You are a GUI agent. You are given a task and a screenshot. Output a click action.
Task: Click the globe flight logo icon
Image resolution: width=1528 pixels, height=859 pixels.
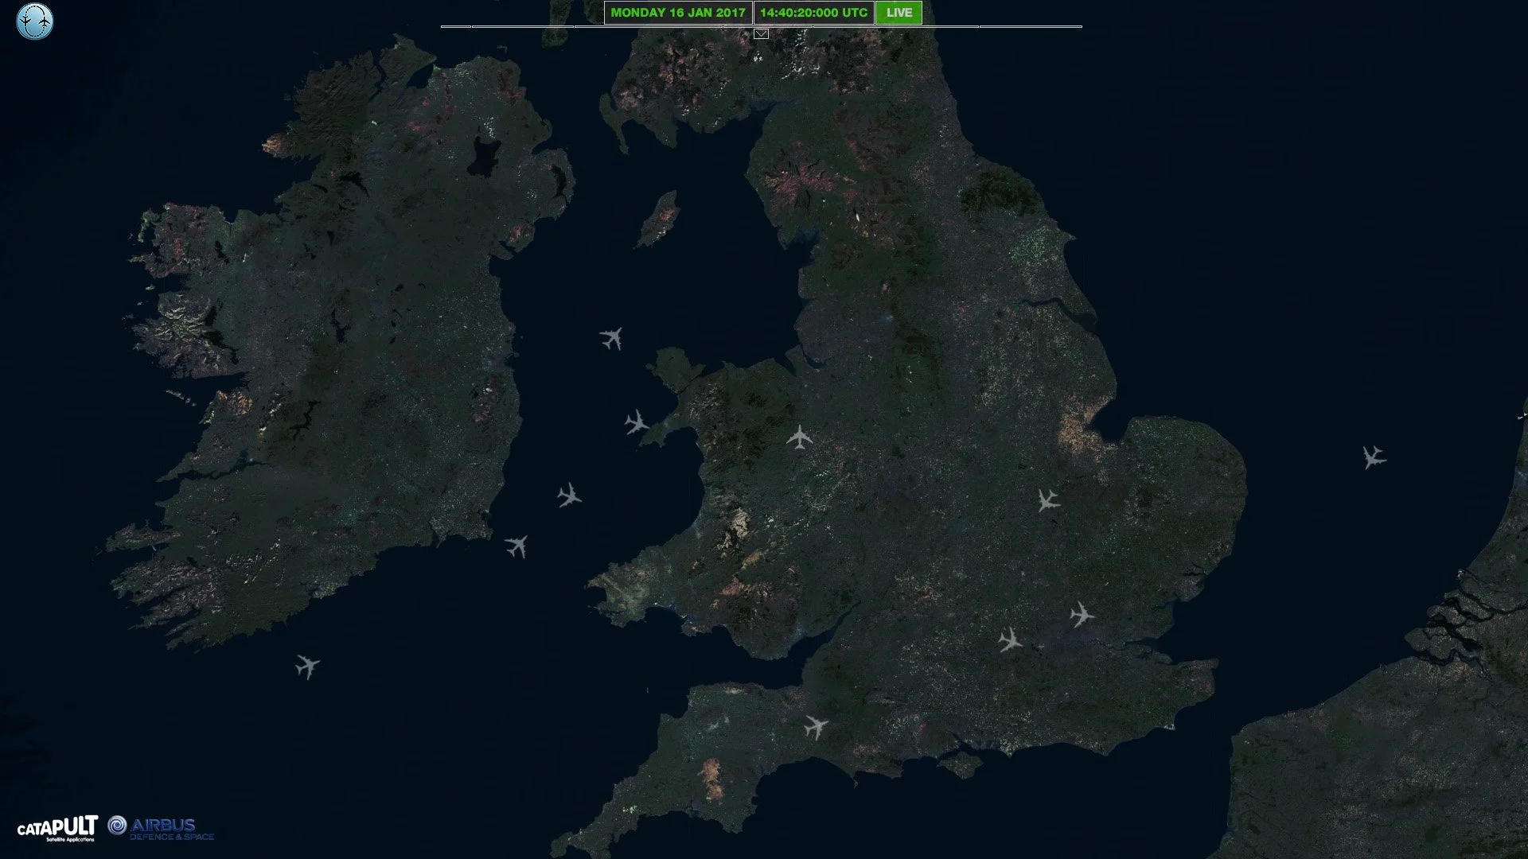pyautogui.click(x=34, y=21)
